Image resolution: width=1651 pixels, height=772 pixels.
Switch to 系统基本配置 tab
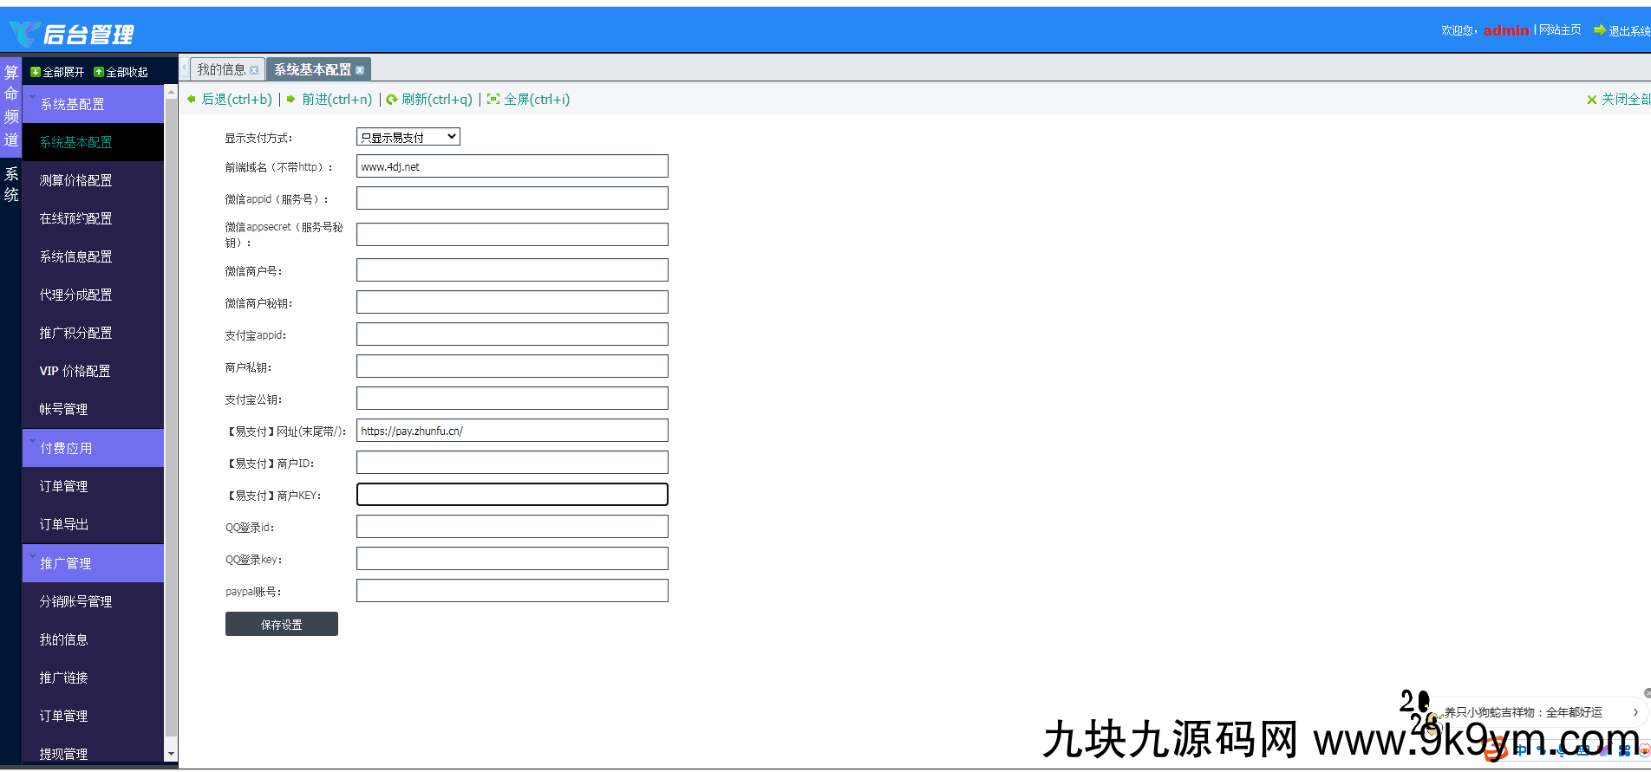[x=313, y=69]
